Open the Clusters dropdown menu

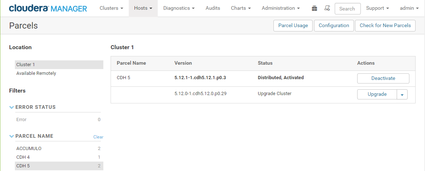[x=111, y=8]
